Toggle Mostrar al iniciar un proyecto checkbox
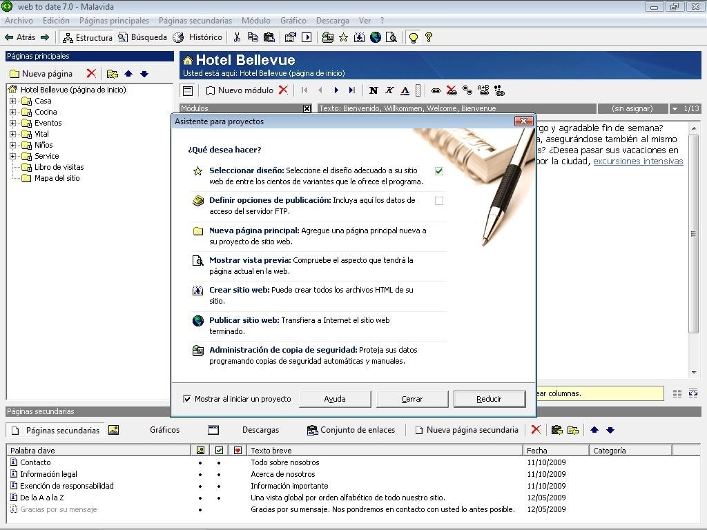The width and height of the screenshot is (707, 530). (187, 399)
